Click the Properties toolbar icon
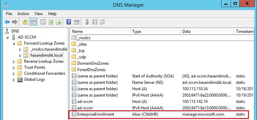The width and height of the screenshot is (257, 120). (x=43, y=22)
